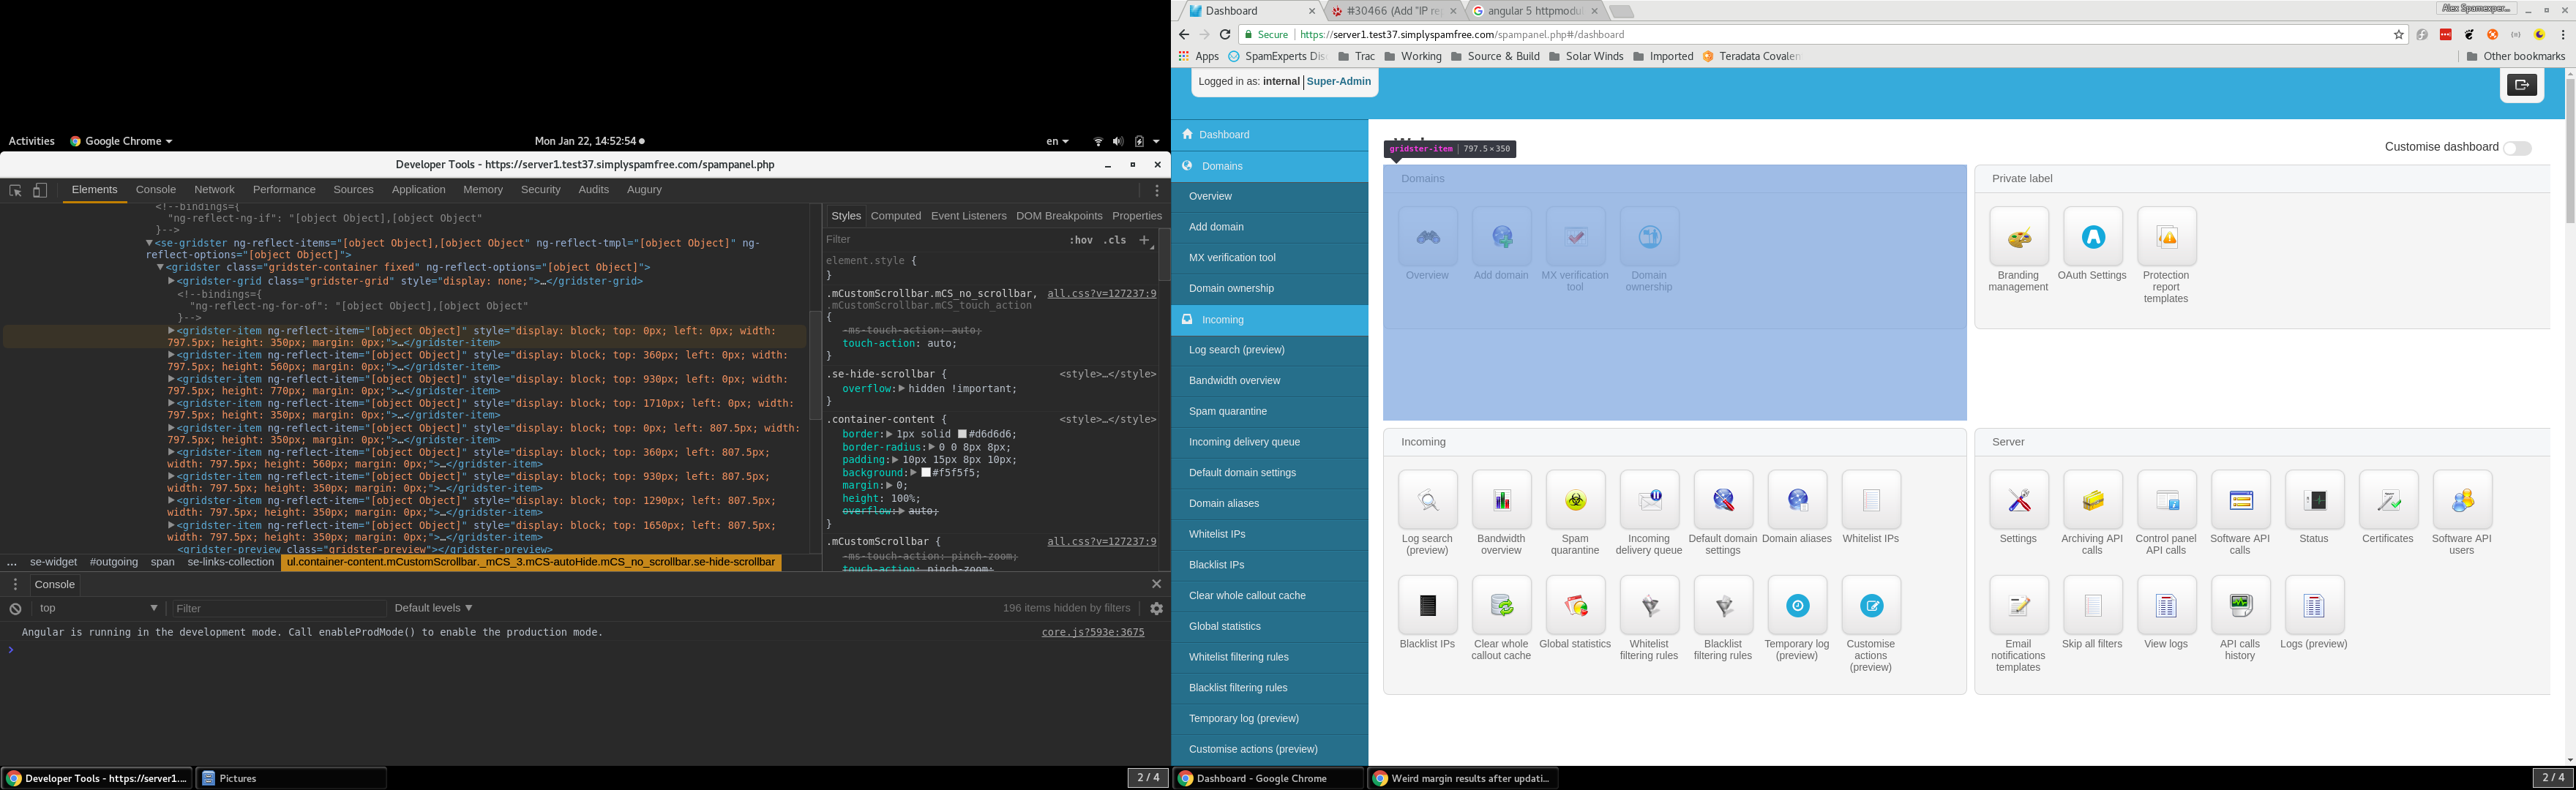The height and width of the screenshot is (790, 2576).
Task: Switch to the DevTools Network tab
Action: coord(214,189)
